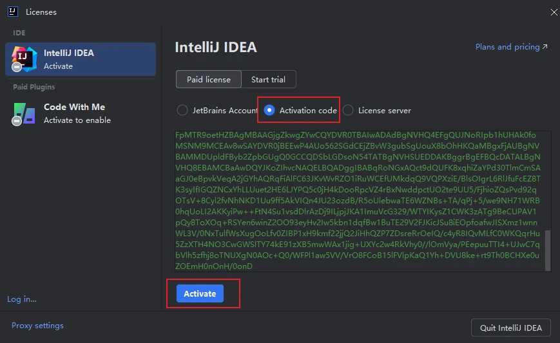Close the Licenses dialog window
This screenshot has width=560, height=343.
[554, 12]
